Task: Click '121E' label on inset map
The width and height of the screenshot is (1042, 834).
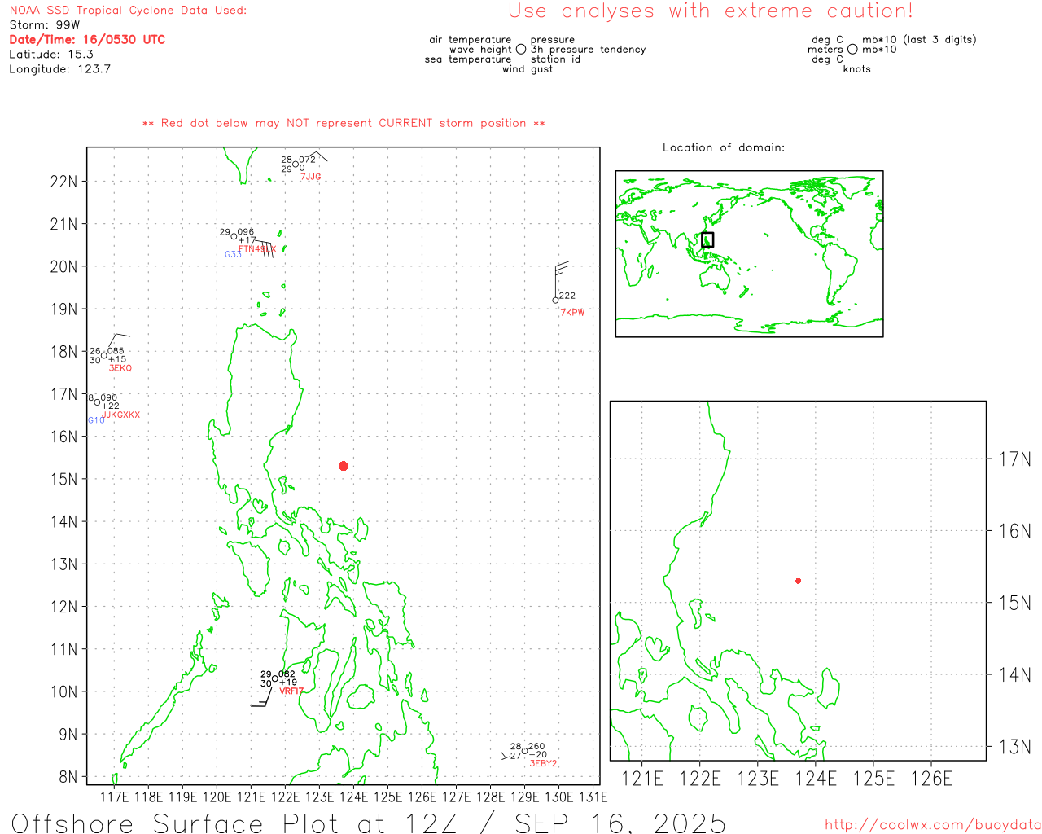Action: tap(642, 779)
